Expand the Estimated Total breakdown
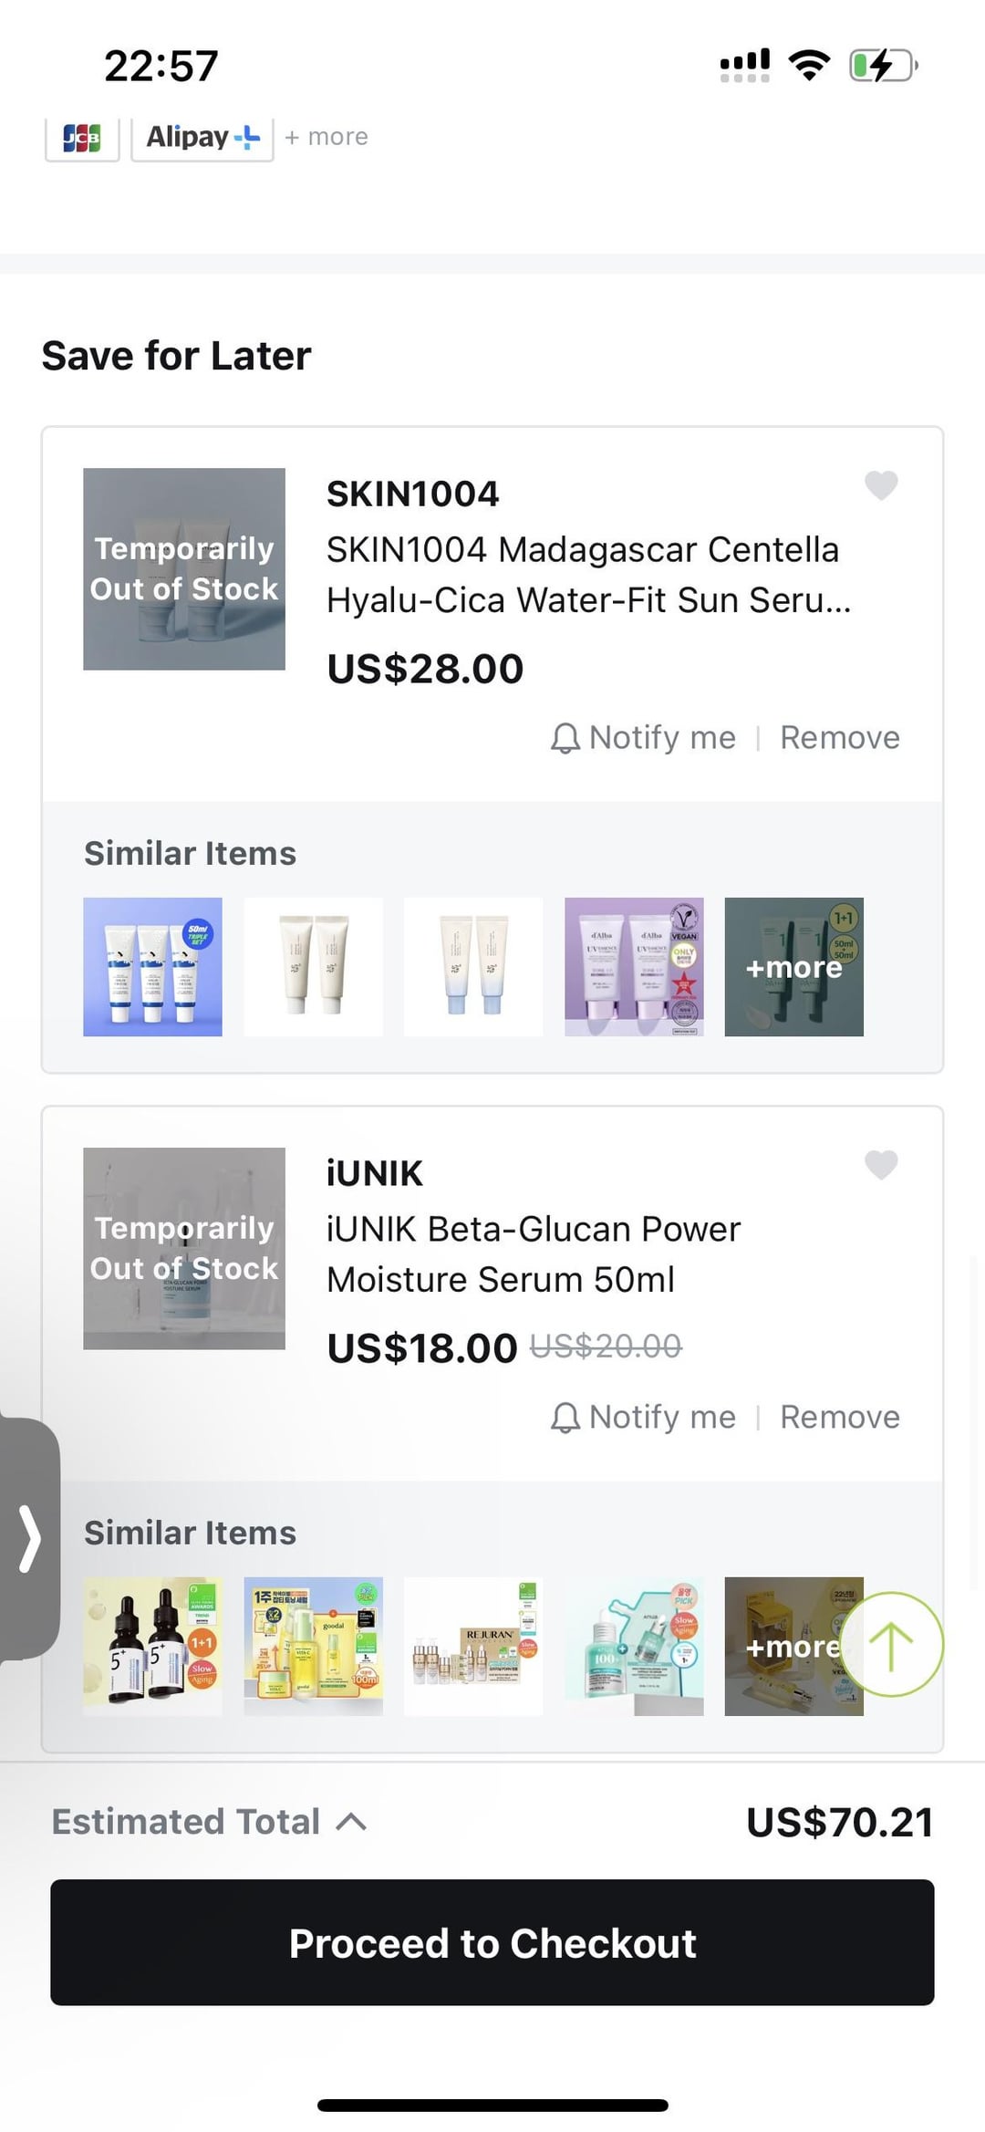 tap(351, 1822)
